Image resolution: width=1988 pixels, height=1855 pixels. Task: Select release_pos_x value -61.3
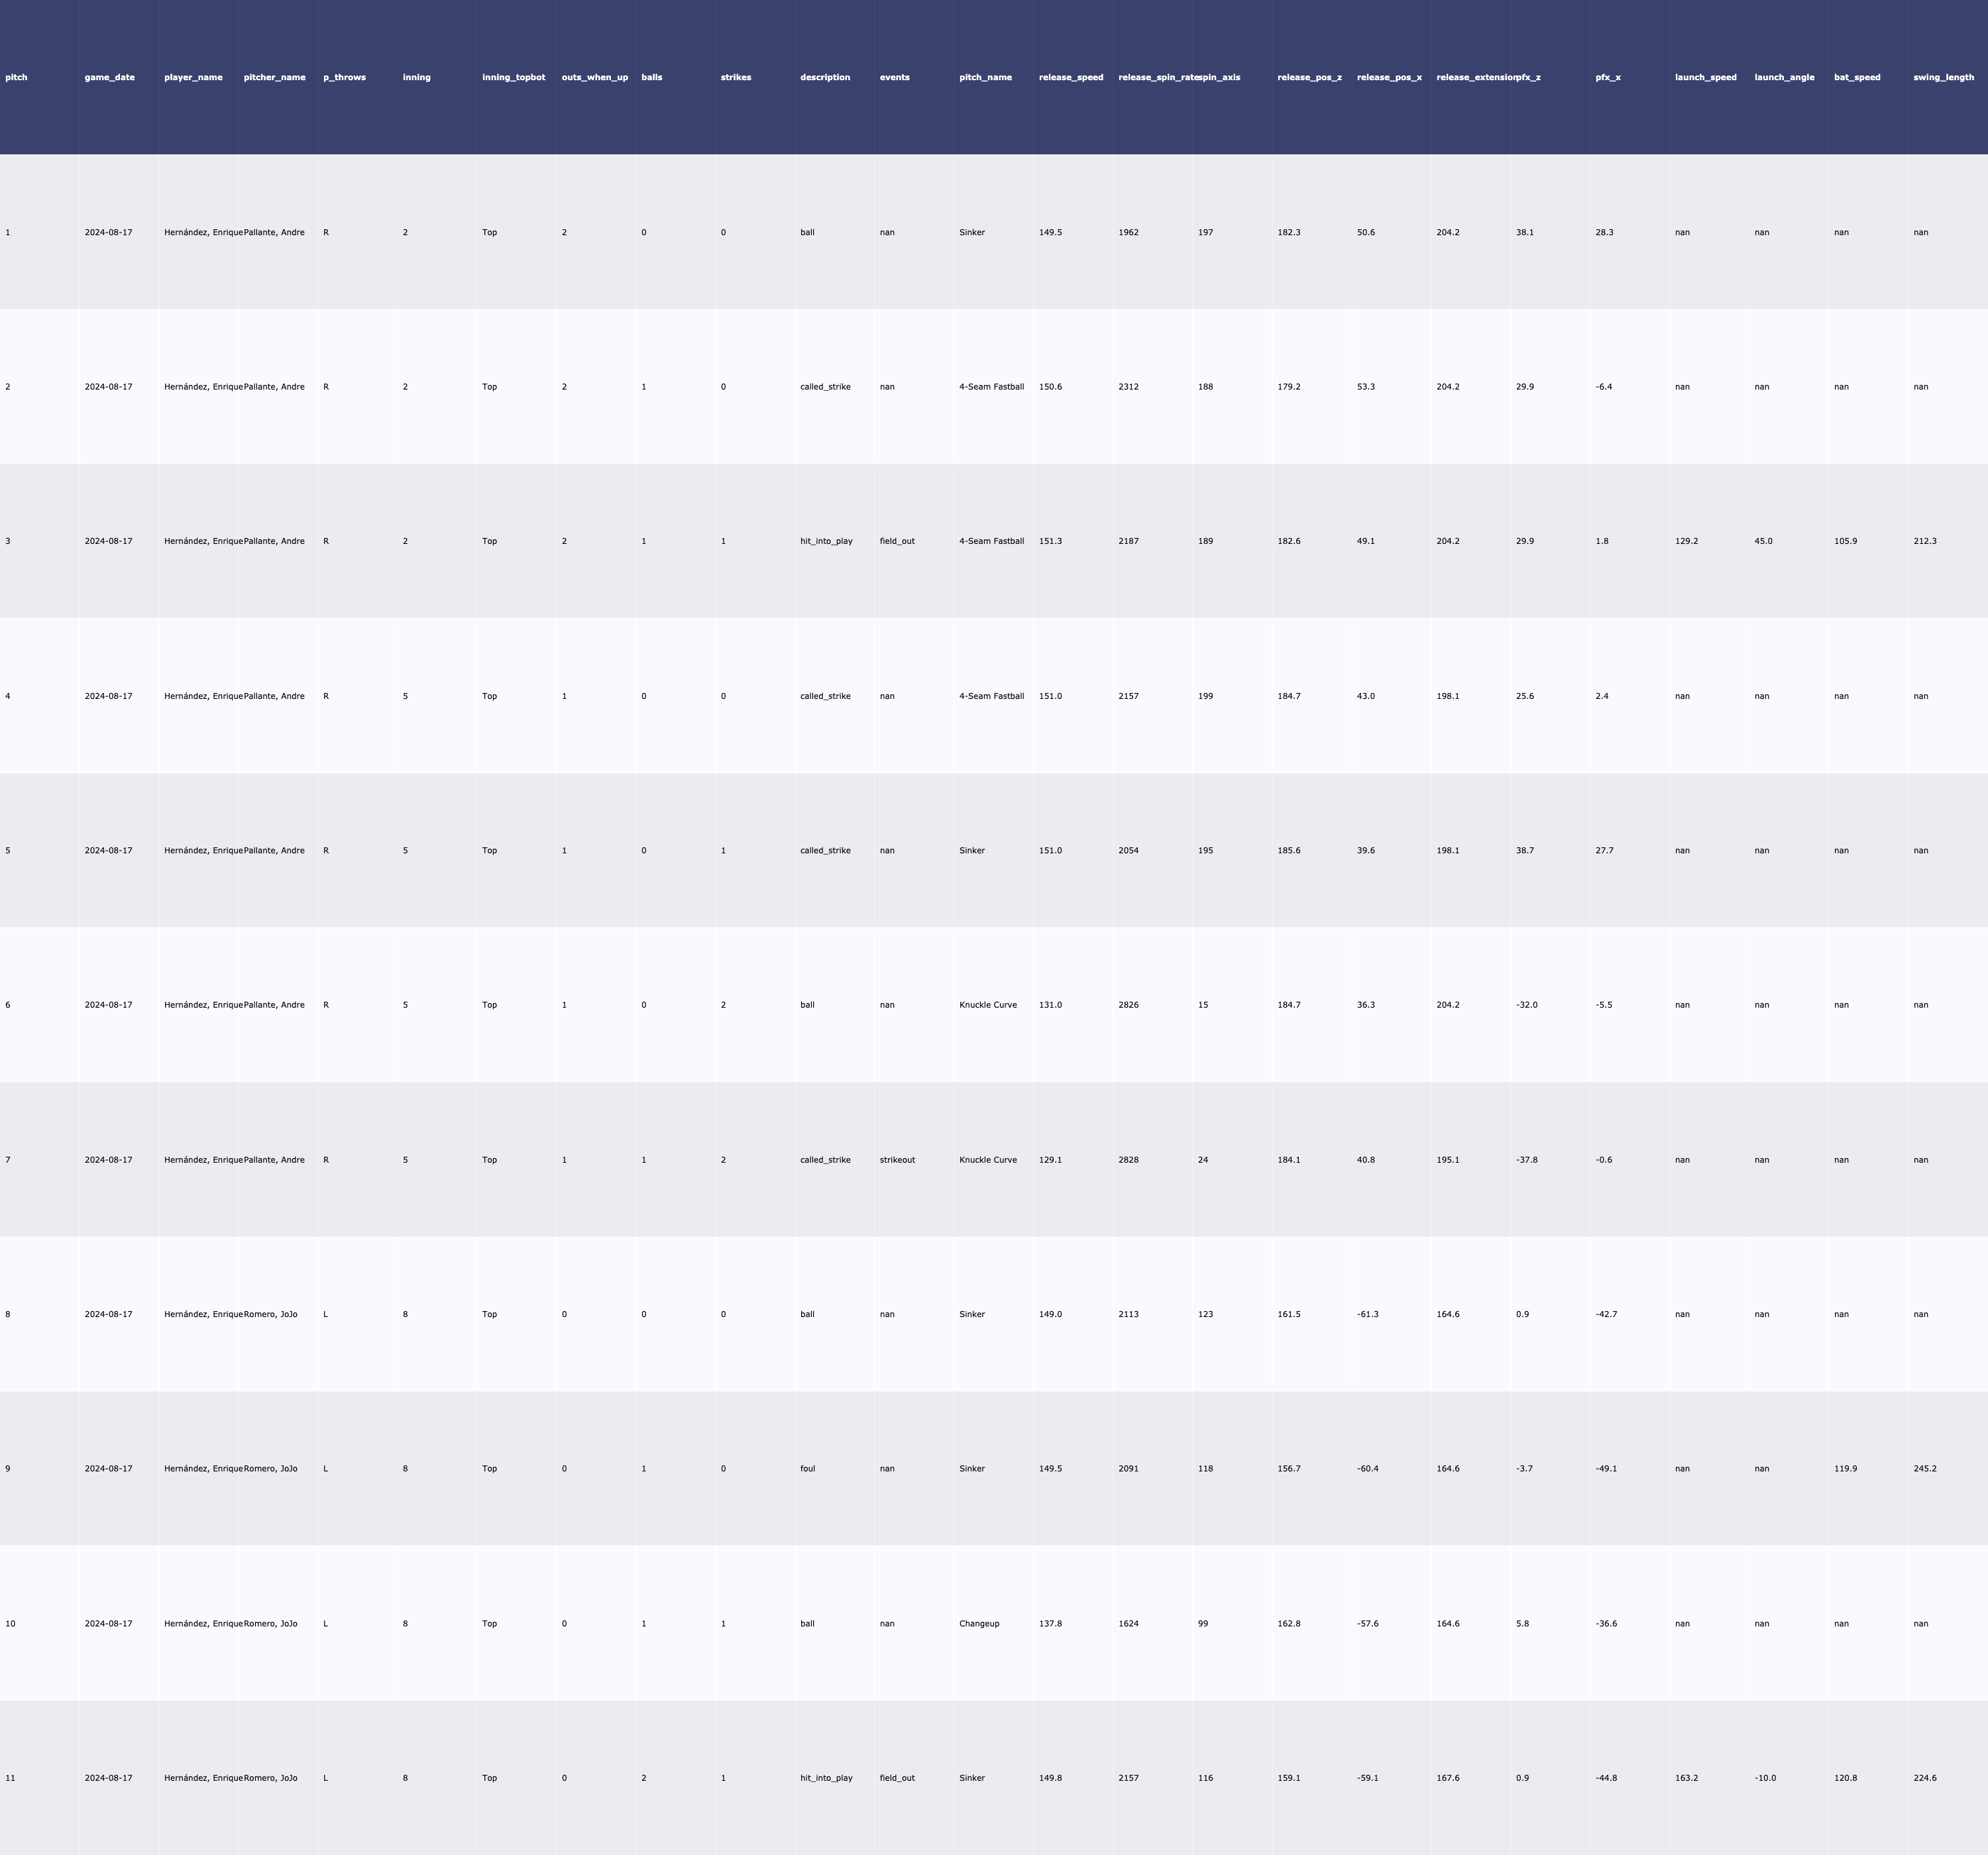[1367, 1314]
